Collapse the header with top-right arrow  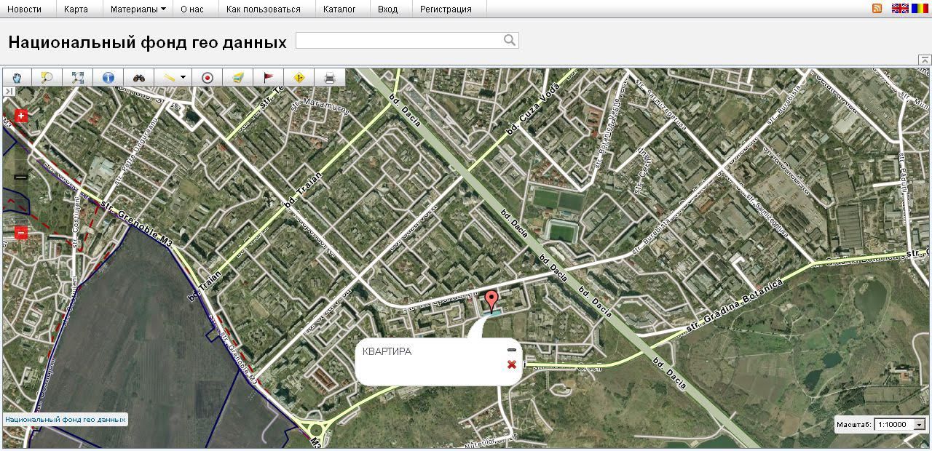(924, 60)
